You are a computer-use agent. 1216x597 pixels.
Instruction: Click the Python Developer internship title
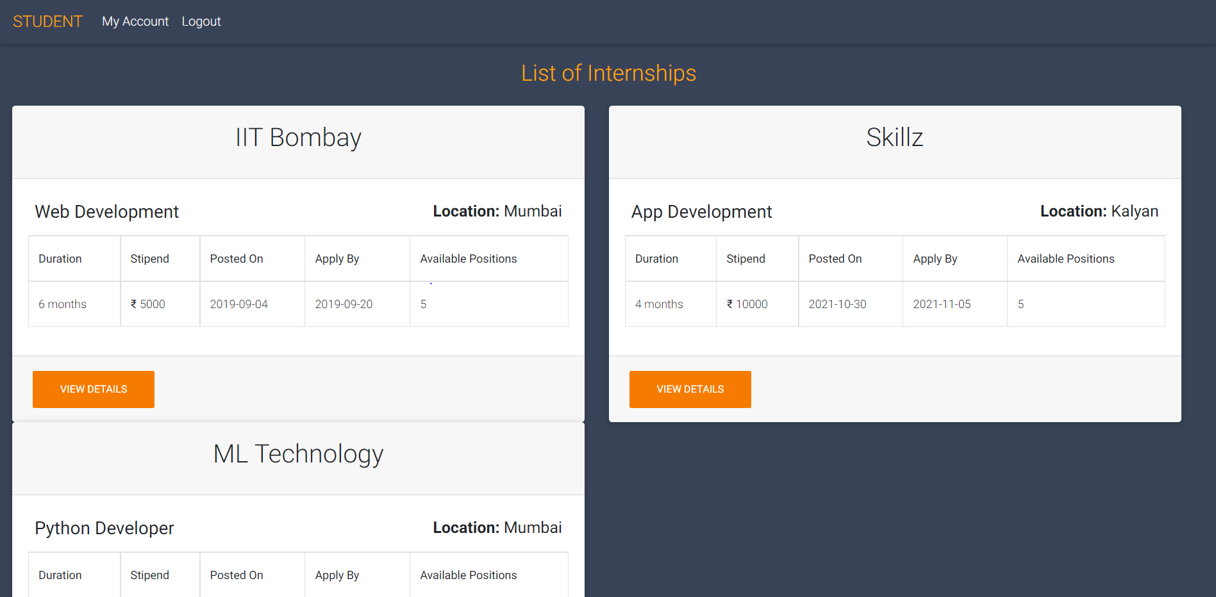pyautogui.click(x=104, y=528)
